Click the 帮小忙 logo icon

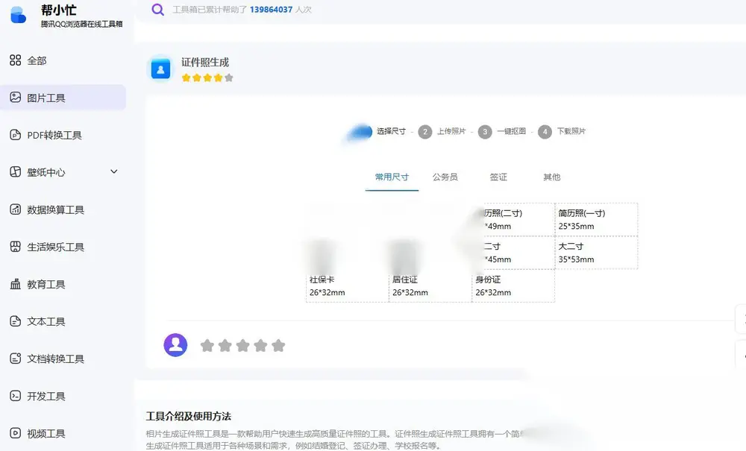tap(18, 15)
